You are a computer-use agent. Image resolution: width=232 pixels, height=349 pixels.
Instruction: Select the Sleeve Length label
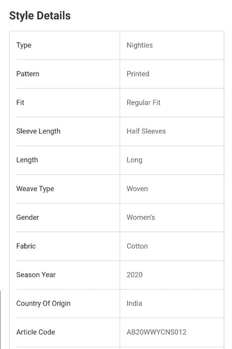click(38, 131)
